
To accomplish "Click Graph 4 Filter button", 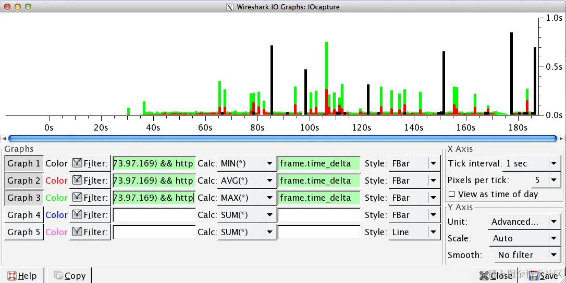I will (90, 215).
